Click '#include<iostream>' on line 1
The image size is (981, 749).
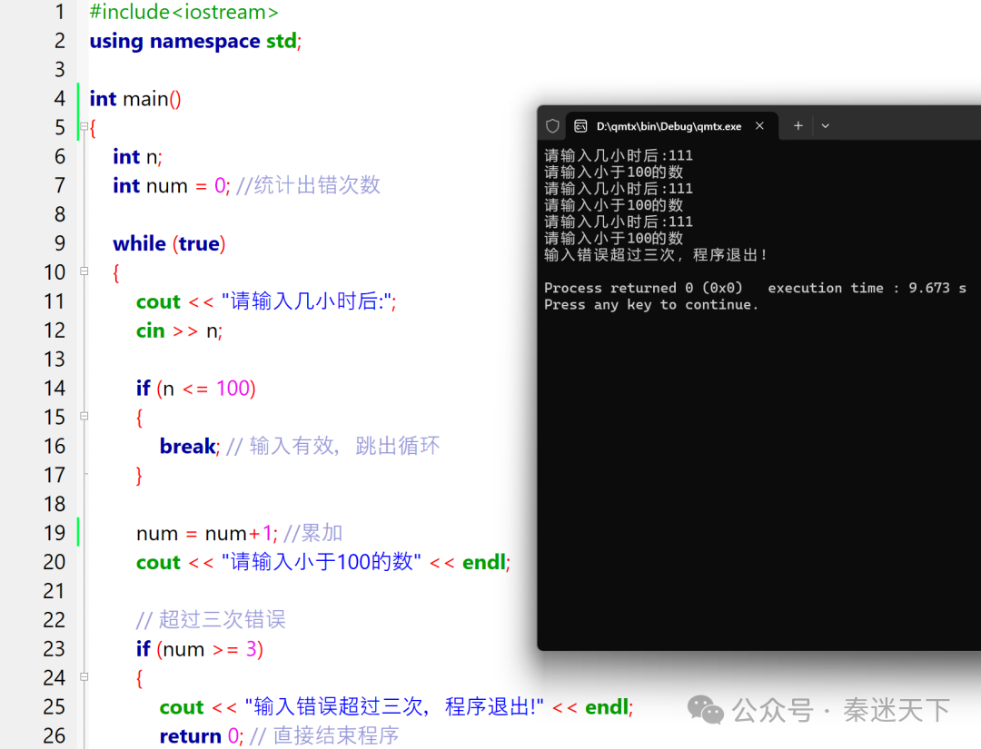pos(183,12)
